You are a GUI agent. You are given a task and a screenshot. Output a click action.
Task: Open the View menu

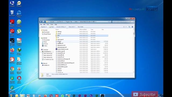(48, 25)
